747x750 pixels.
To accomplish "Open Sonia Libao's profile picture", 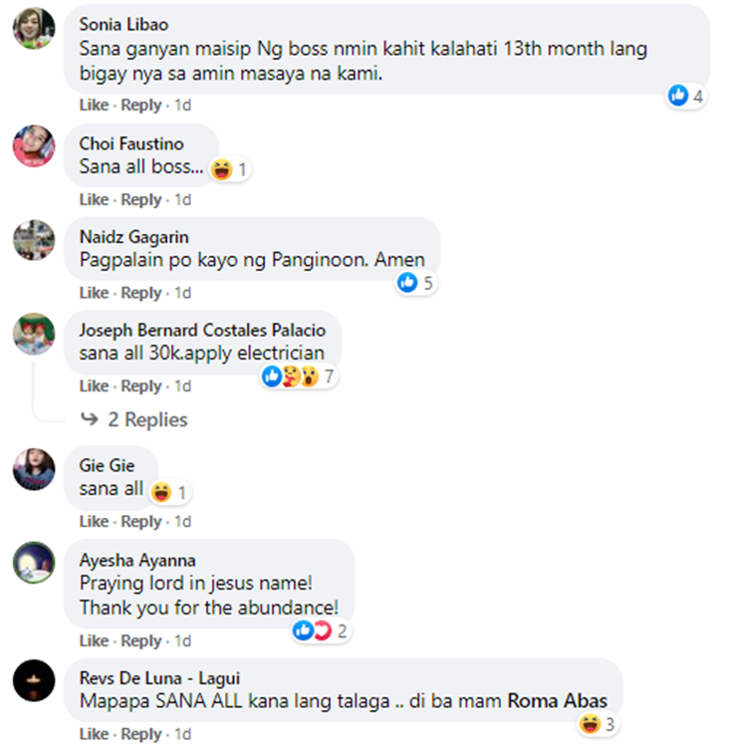I will tap(34, 28).
